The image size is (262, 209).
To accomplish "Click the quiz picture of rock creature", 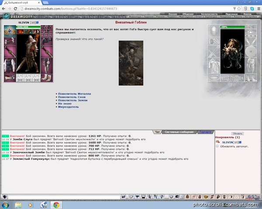I will click(131, 63).
